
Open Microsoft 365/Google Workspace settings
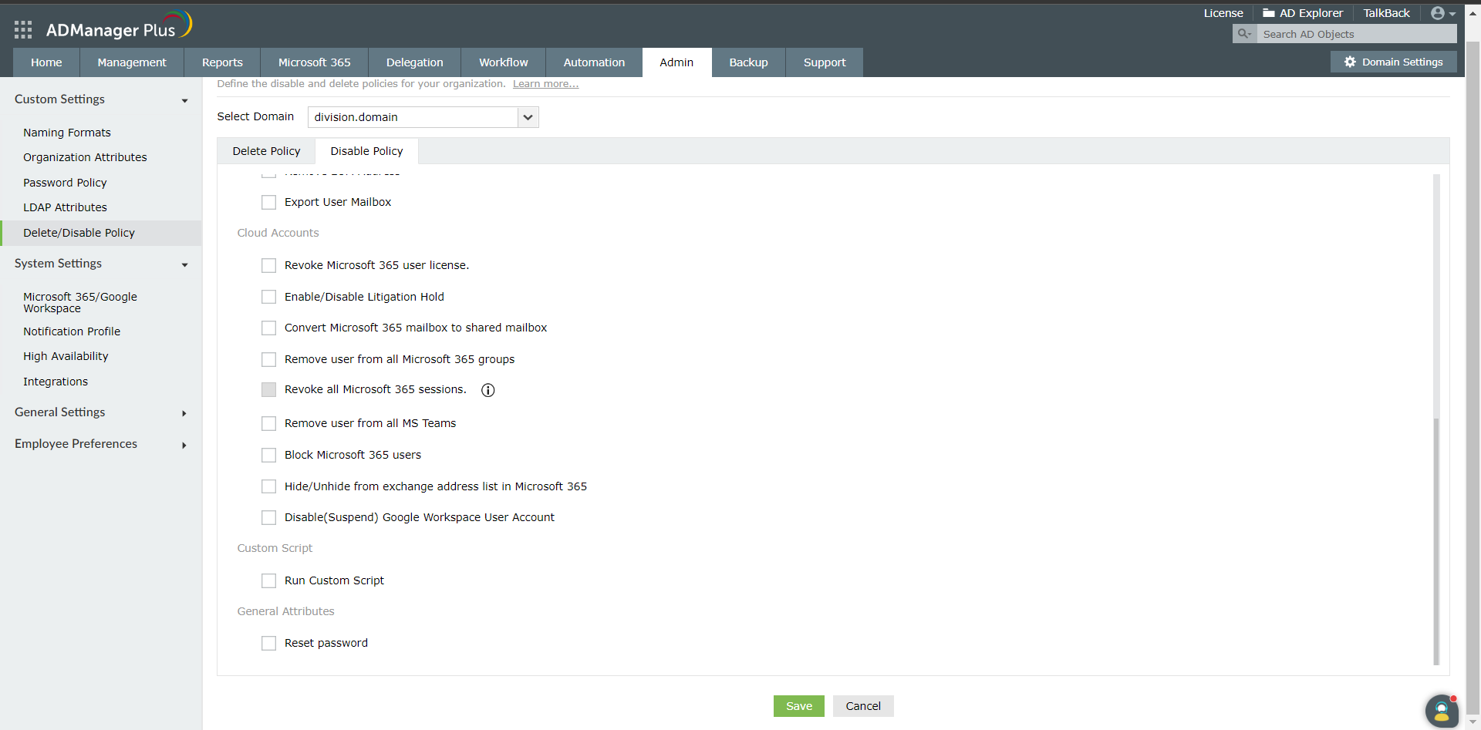[80, 302]
